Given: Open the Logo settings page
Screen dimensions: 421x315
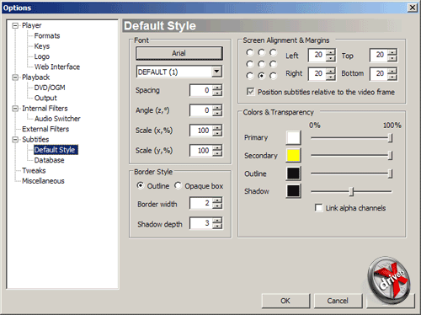Looking at the screenshot, I should pos(42,56).
